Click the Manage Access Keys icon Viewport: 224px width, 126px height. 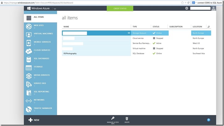pos(113,119)
